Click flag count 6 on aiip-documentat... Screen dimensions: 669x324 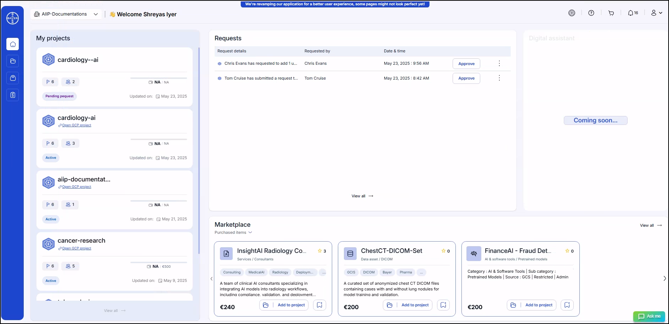pos(50,204)
